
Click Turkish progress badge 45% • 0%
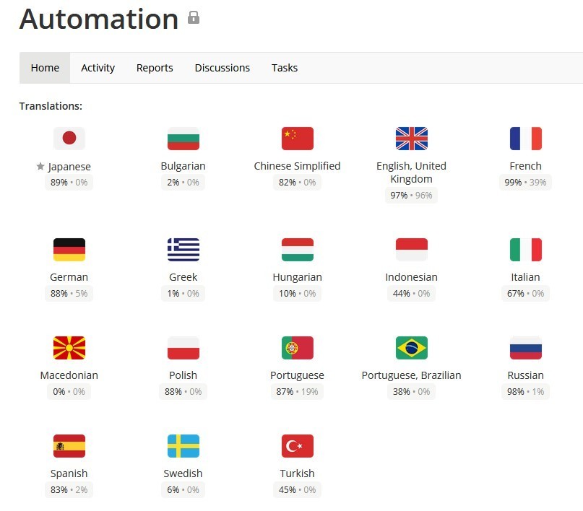(297, 490)
